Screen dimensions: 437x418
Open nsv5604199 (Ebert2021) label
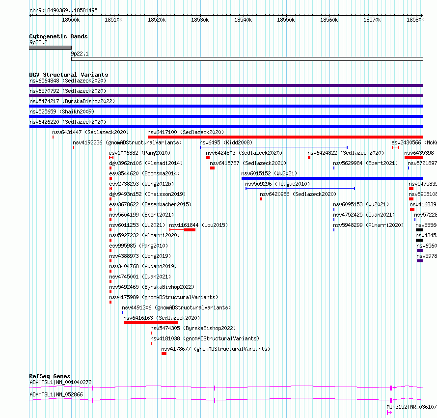click(141, 215)
